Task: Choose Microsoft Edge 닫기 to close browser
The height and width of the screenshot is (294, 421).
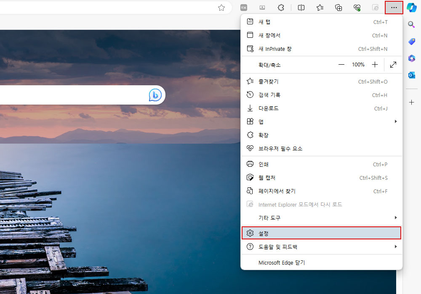Action: tap(321, 262)
